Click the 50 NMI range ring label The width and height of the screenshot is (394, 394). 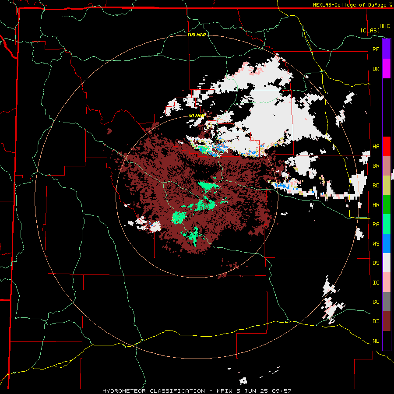click(197, 116)
